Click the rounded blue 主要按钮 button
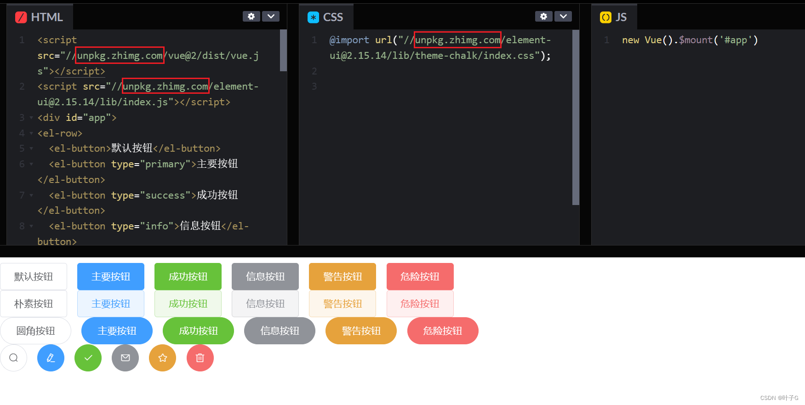The width and height of the screenshot is (805, 405). click(117, 331)
